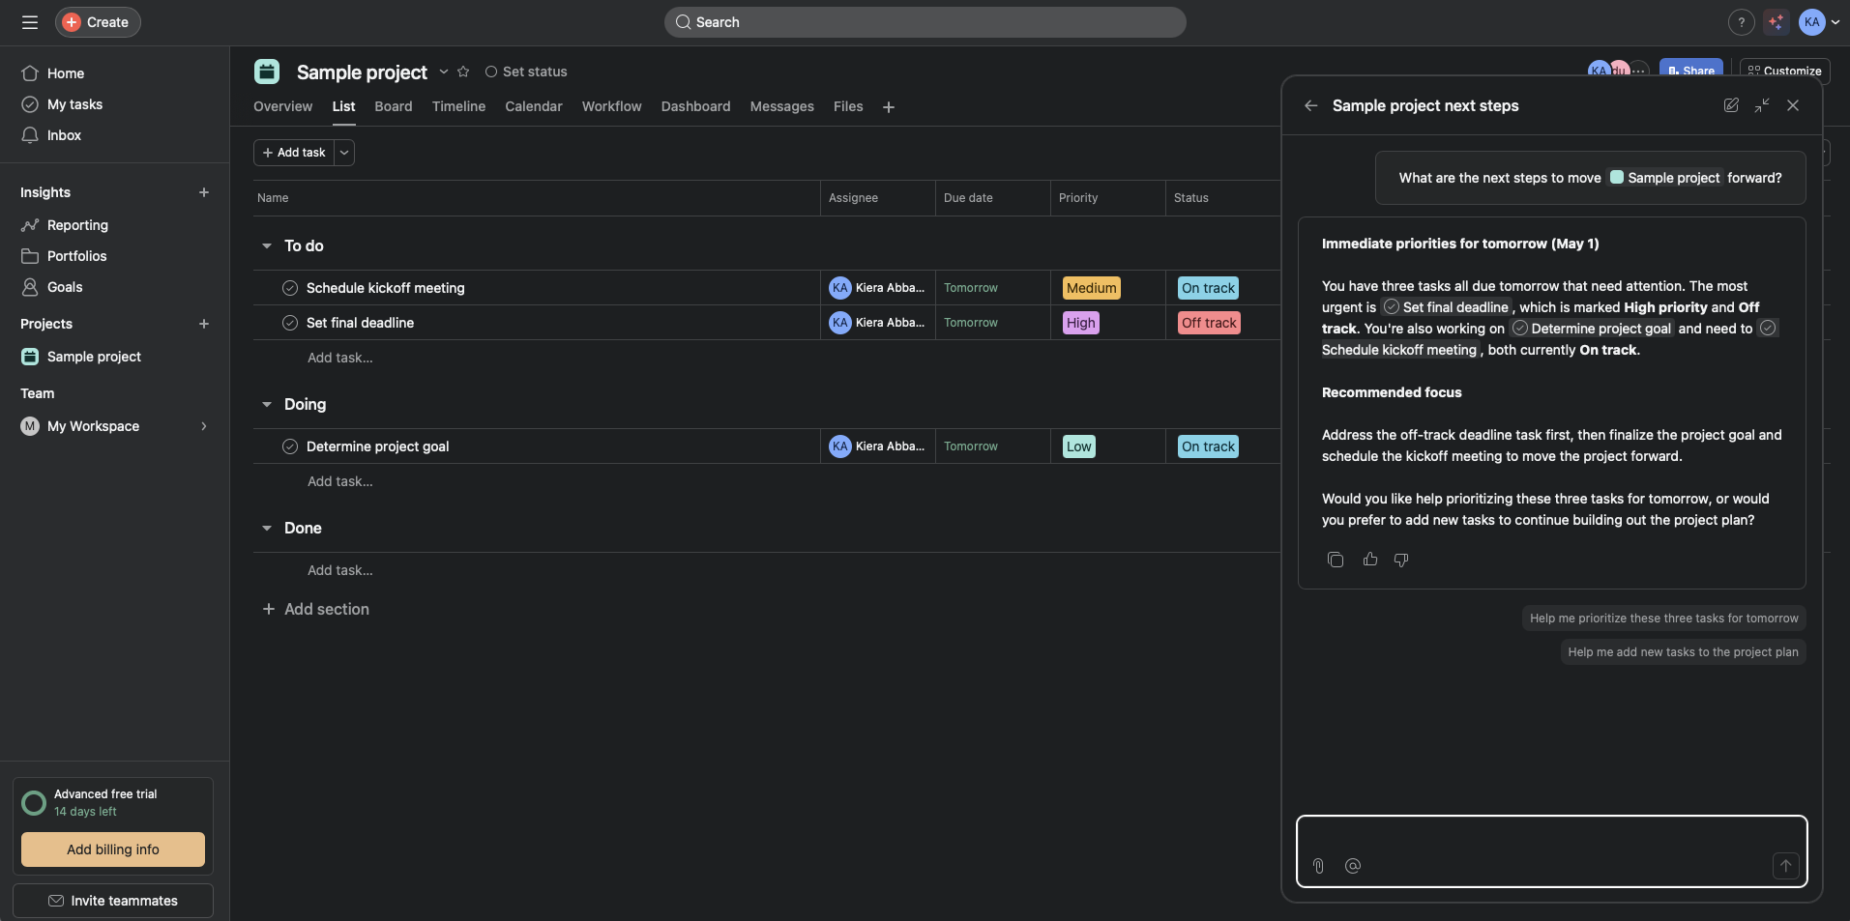Click Add billing info button
The height and width of the screenshot is (921, 1850).
(x=113, y=849)
